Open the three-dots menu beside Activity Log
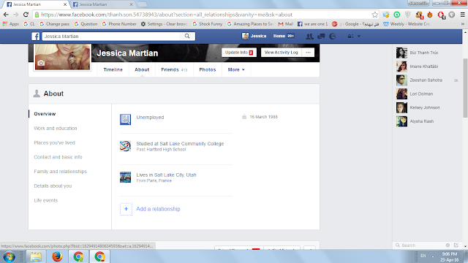468x263 pixels. 308,53
